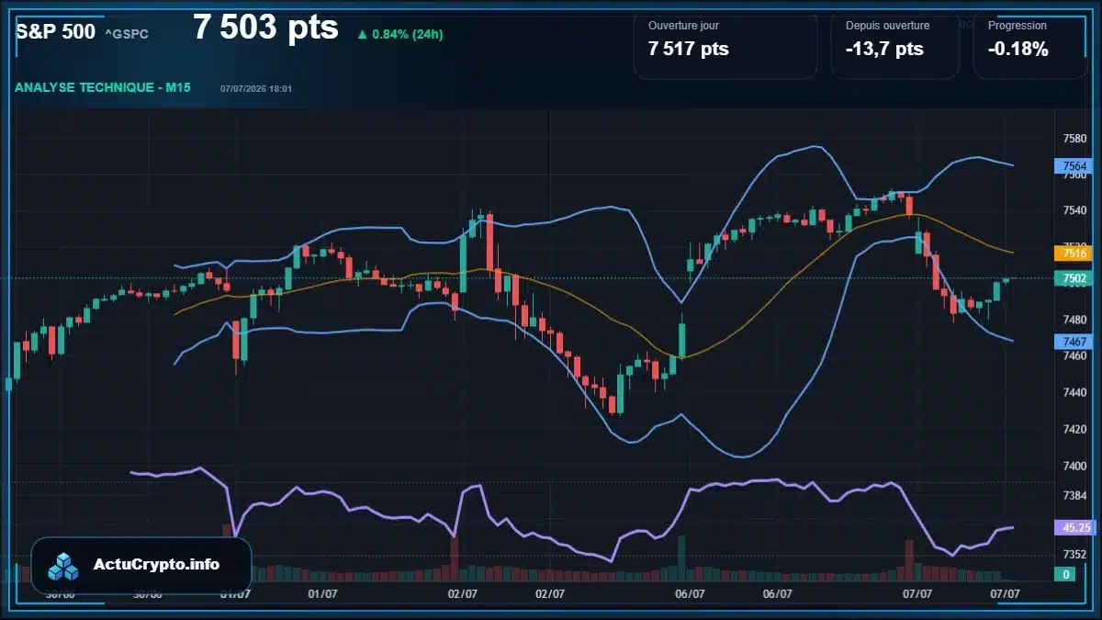Click the current price 7 503 pts
The image size is (1102, 620).
[x=265, y=28]
